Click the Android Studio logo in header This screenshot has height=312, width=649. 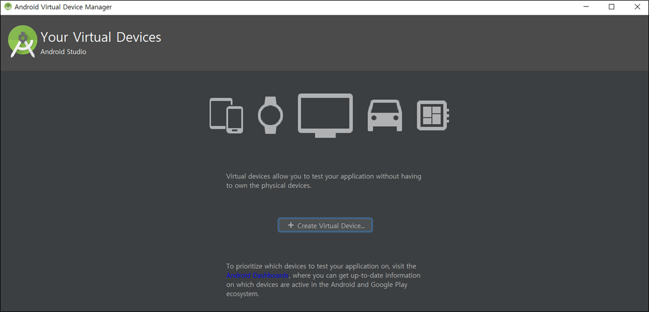tap(23, 41)
